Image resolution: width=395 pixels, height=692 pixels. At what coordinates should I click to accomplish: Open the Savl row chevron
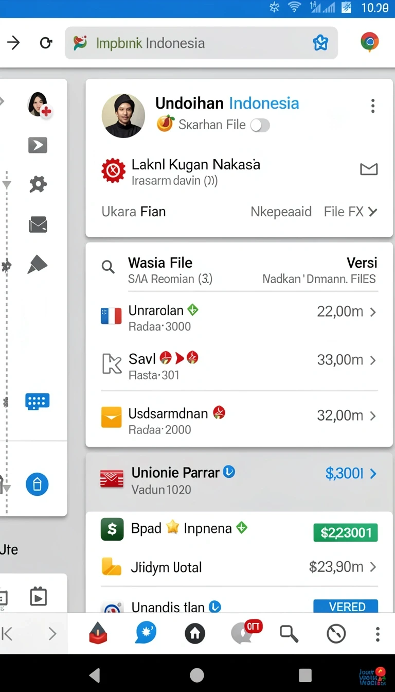[373, 360]
